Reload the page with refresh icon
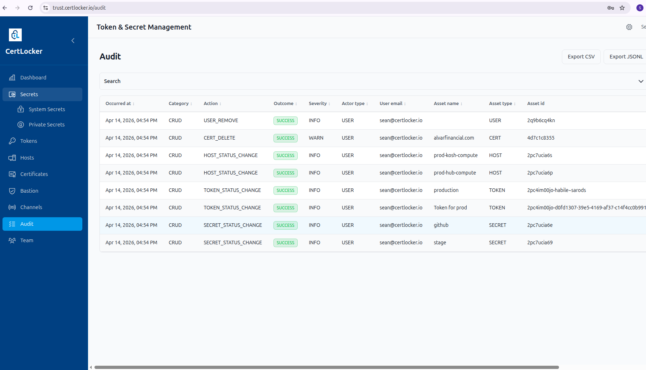Screen dimensions: 646x370 pos(30,8)
